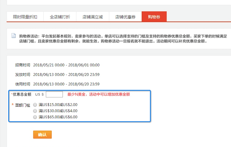Screen dimensions: 231x147
Task: Click the active 购物券 tab
Action: tap(154, 17)
